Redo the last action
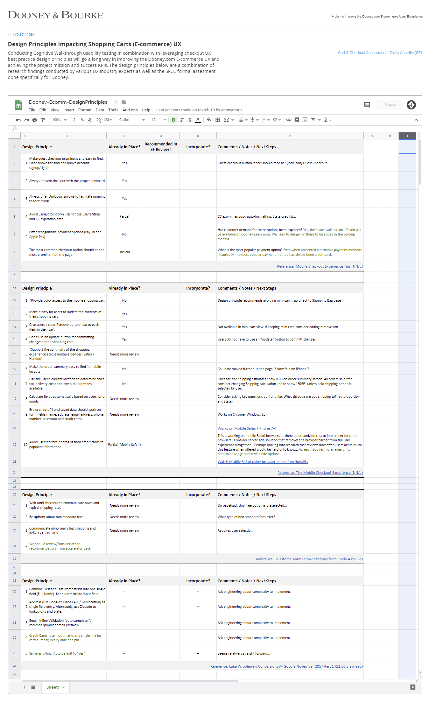This screenshot has height=709, width=429. point(27,120)
